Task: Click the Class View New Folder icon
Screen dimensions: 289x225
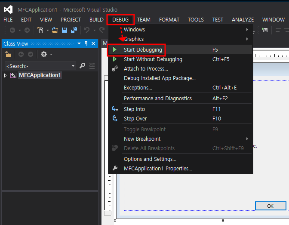Action: pos(8,54)
